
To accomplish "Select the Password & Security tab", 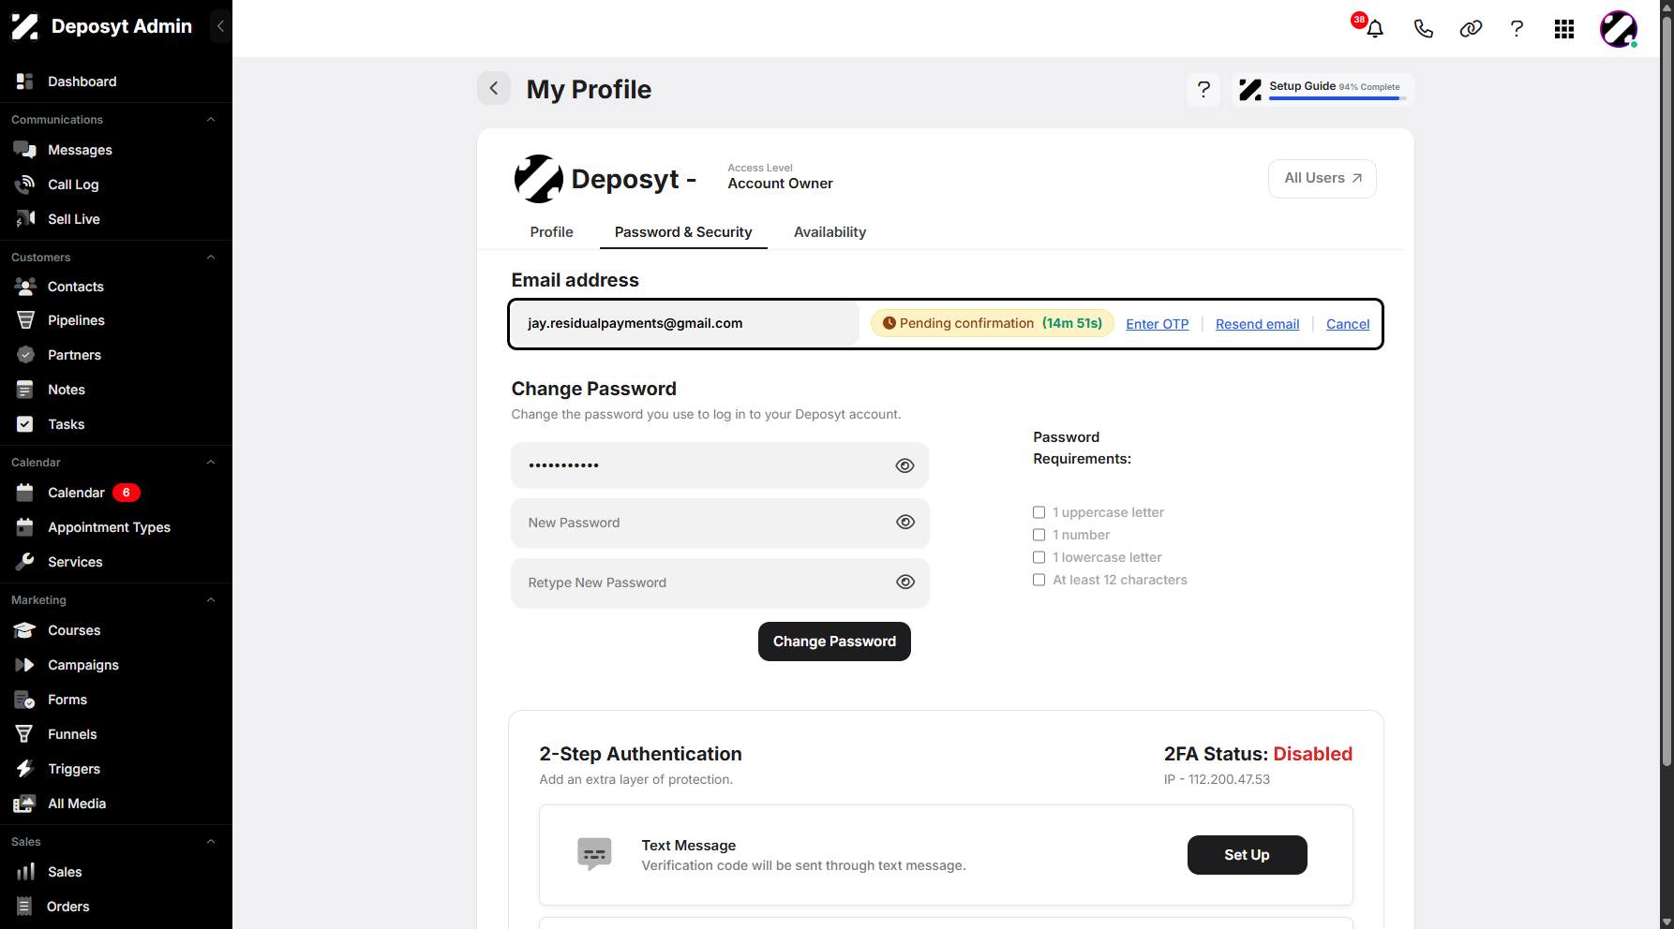I will 683,232.
